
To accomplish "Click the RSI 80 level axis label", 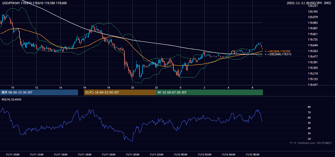I will click(309, 107).
